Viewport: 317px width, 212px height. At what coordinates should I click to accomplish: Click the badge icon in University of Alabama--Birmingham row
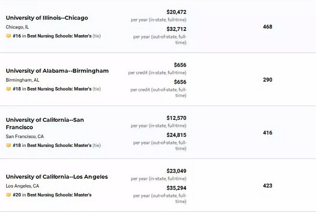pyautogui.click(x=9, y=89)
